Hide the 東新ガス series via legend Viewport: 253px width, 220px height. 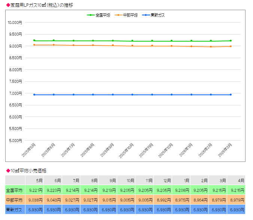(153, 15)
